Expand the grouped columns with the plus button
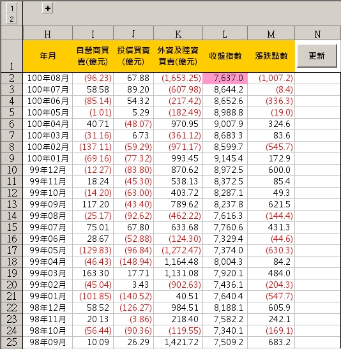The width and height of the screenshot is (341, 349). pyautogui.click(x=47, y=8)
